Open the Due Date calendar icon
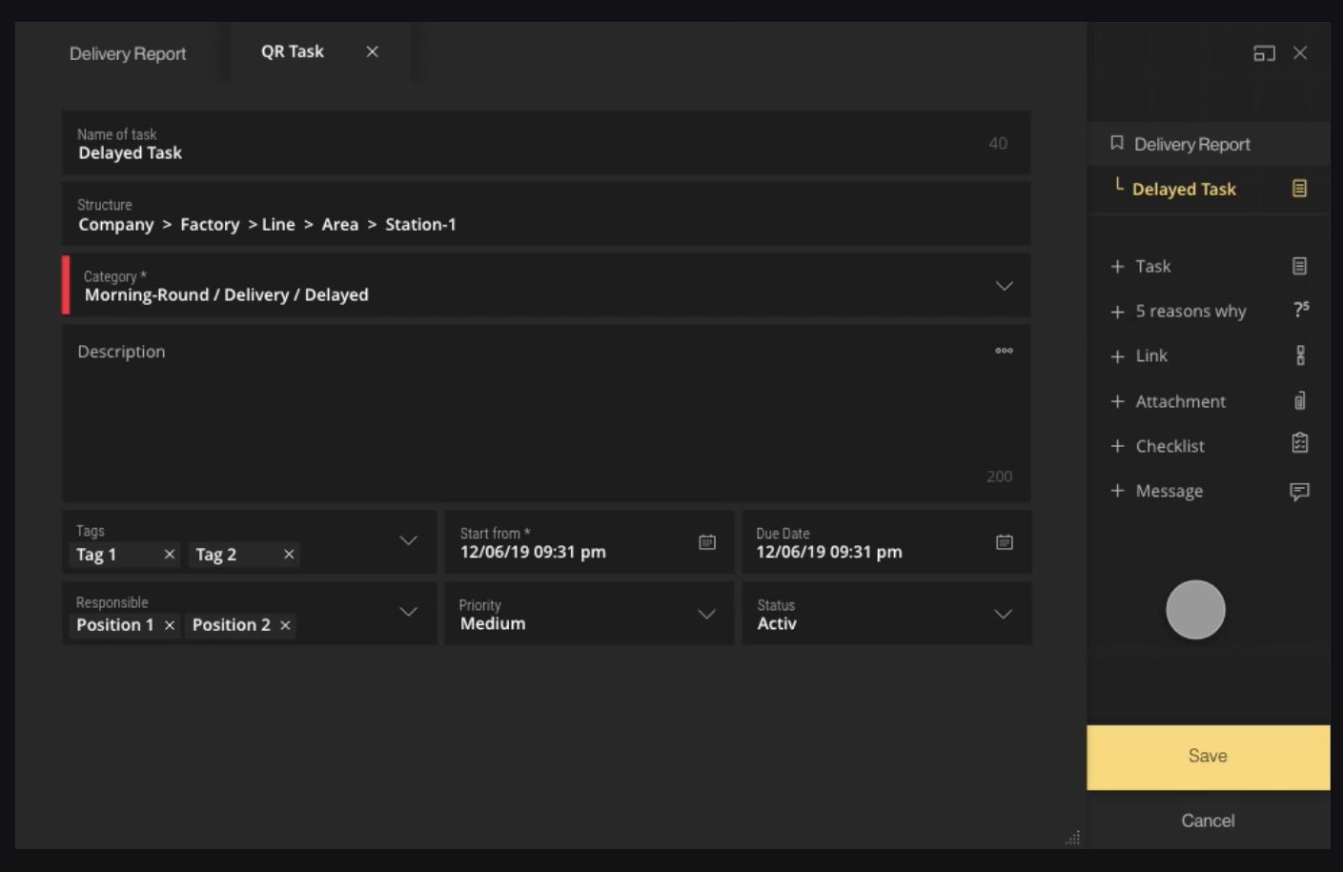Screen dimensions: 1343x872 coord(1005,542)
